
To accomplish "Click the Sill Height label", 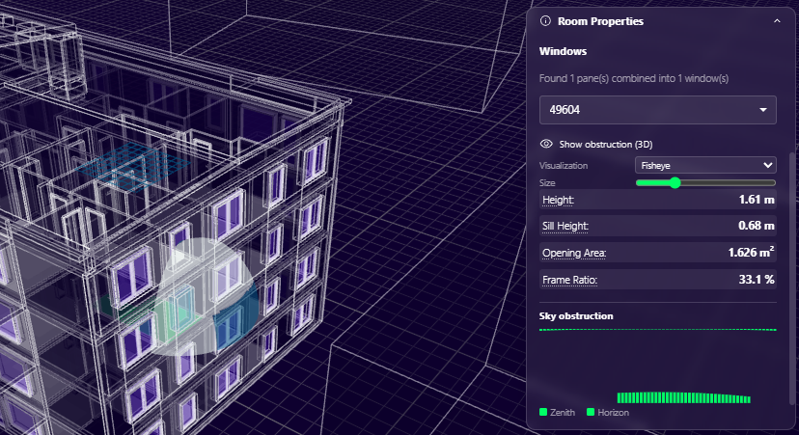I will (565, 226).
